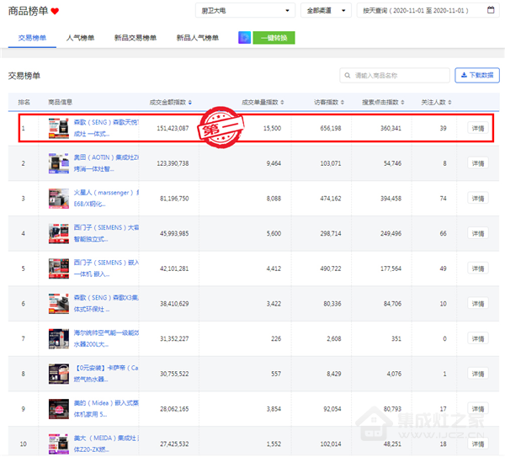The width and height of the screenshot is (505, 457).
Task: Select the 访客指数 value 656,198
Action: 331,128
